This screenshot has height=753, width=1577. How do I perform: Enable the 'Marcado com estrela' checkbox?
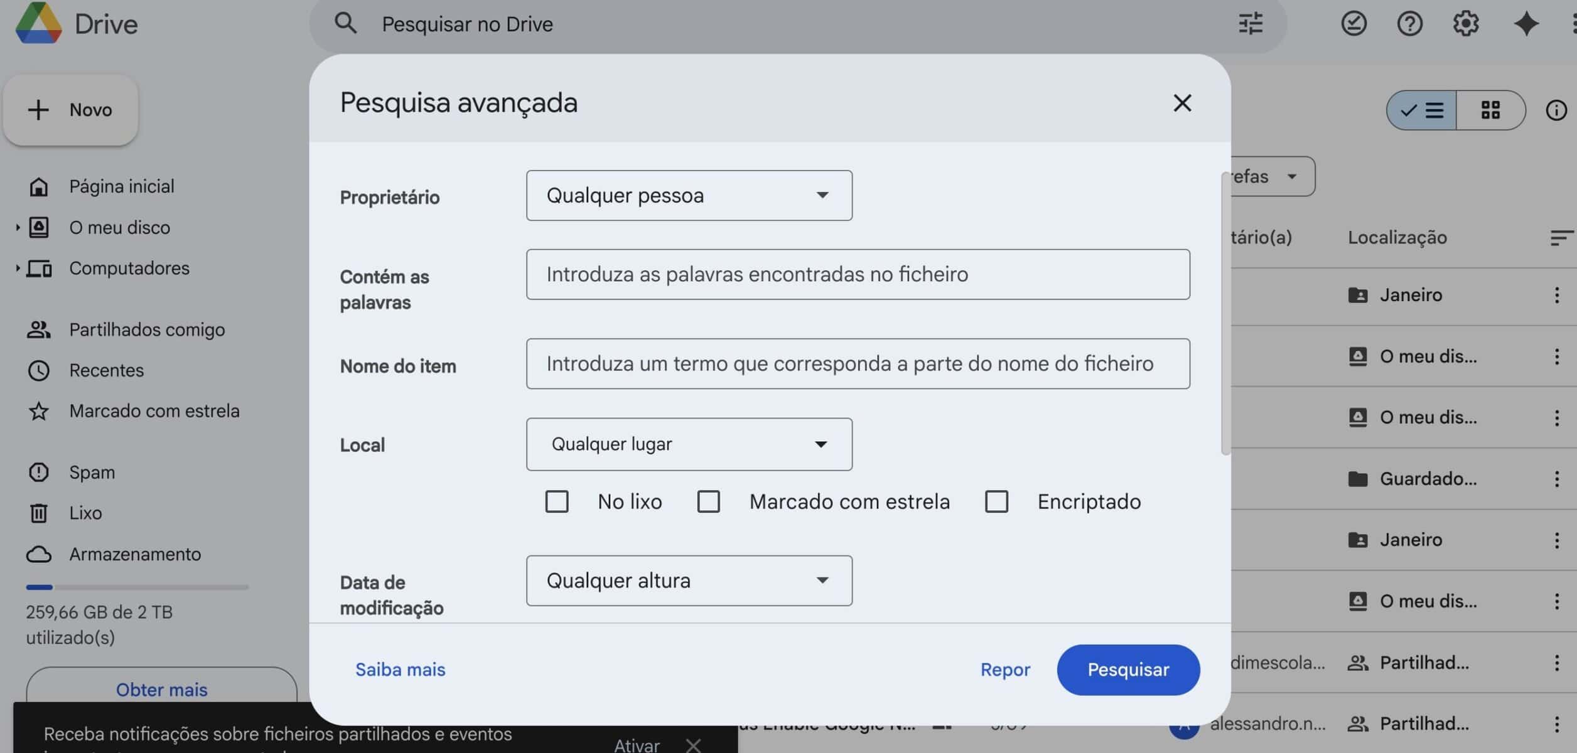coord(709,501)
